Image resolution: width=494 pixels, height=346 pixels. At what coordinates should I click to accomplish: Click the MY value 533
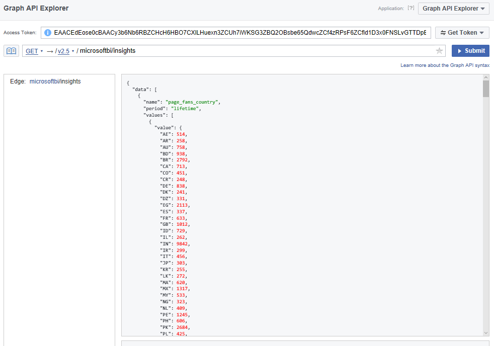coord(181,295)
